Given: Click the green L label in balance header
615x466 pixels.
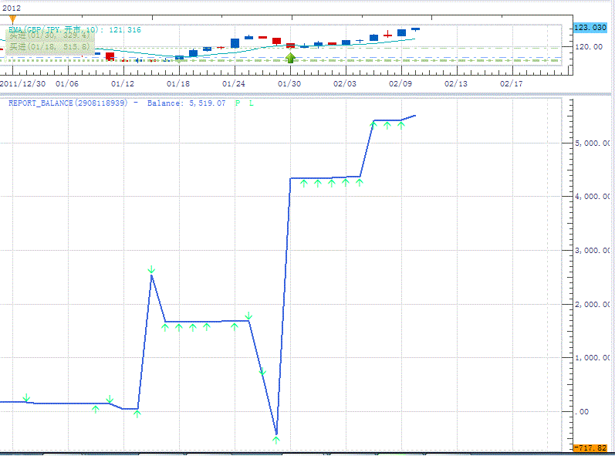Looking at the screenshot, I should pos(251,103).
